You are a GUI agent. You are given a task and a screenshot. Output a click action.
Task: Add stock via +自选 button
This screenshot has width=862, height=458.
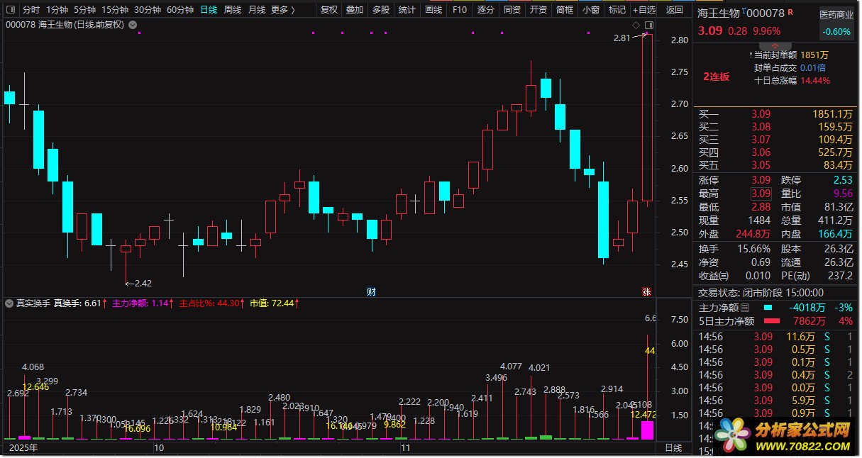(644, 10)
